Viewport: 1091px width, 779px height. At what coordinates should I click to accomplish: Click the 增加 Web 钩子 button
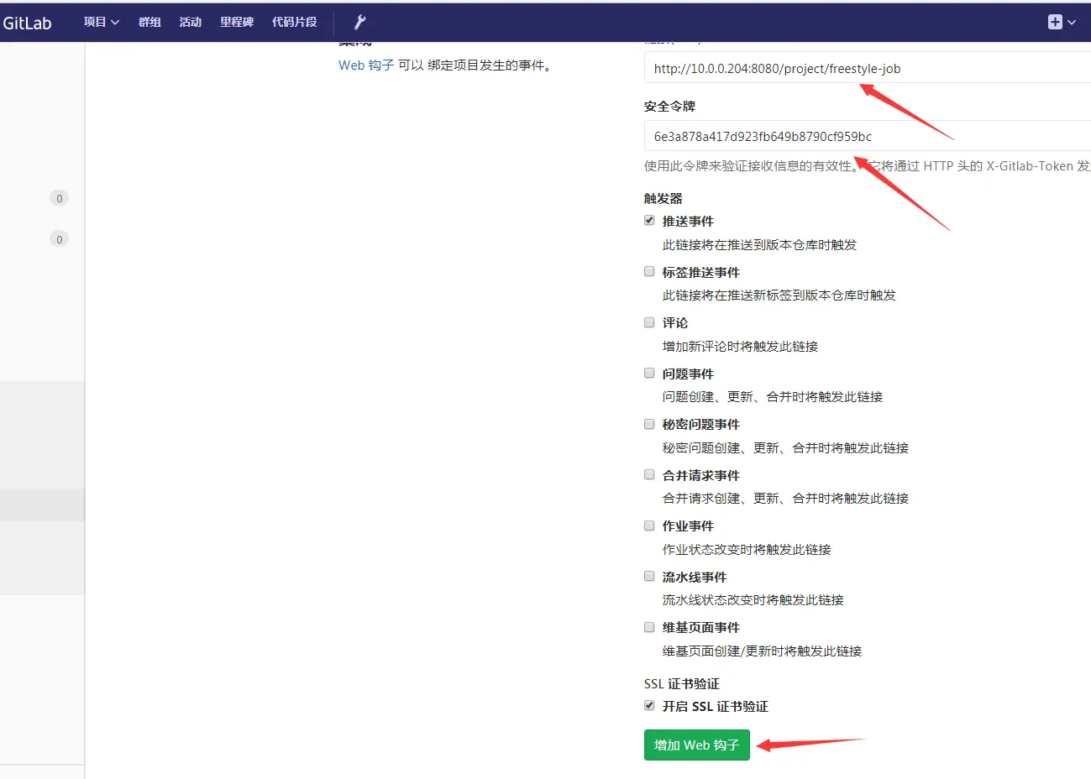(696, 745)
